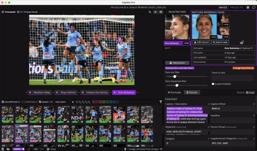The height and width of the screenshot is (151, 257).
Task: Click the empty Headline field
Action: 232,120
